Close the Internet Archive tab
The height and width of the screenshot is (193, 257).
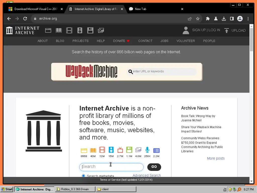click(122, 9)
